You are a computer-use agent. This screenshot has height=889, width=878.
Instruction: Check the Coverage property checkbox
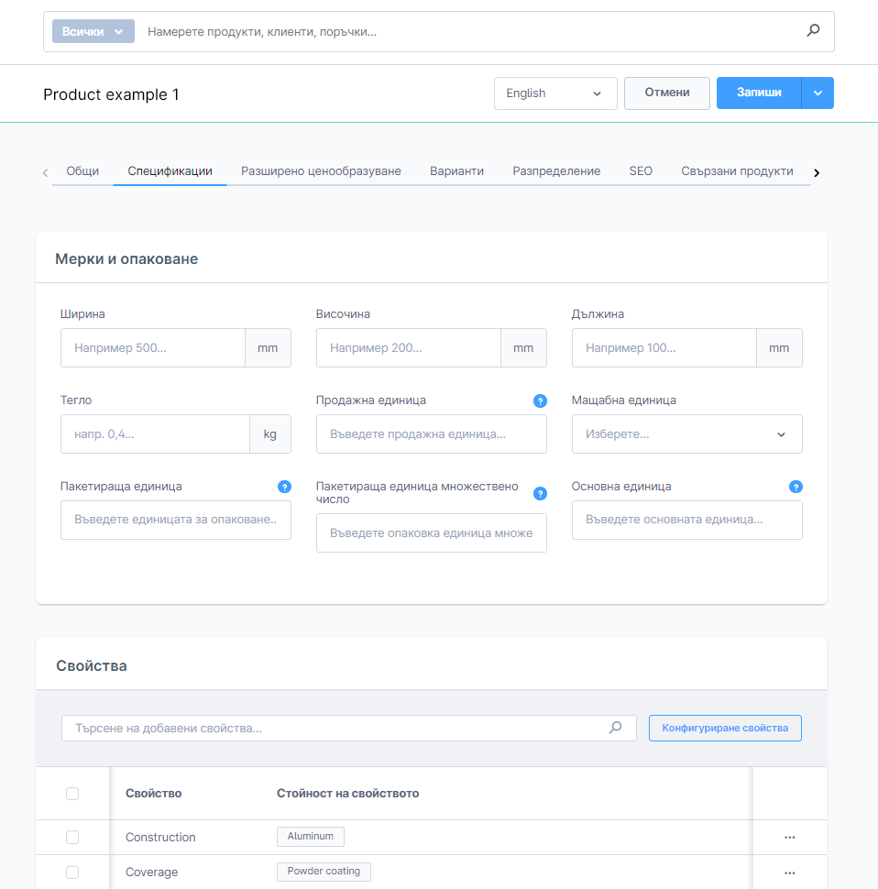coord(72,872)
